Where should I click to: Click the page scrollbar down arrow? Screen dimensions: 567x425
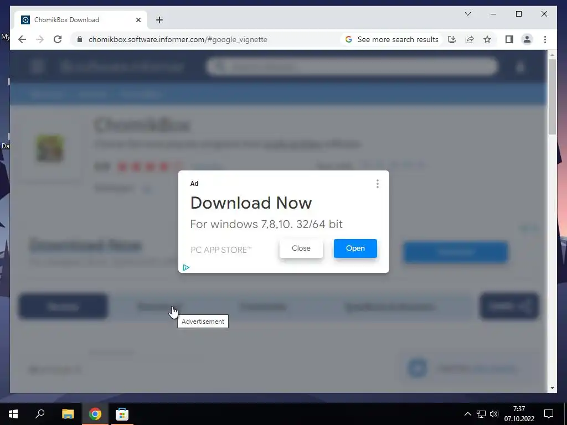pyautogui.click(x=552, y=388)
